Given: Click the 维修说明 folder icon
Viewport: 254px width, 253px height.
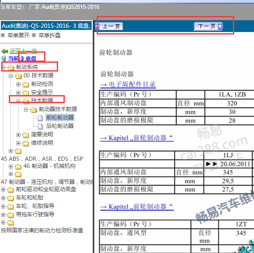Looking at the screenshot, I should pos(26,144).
